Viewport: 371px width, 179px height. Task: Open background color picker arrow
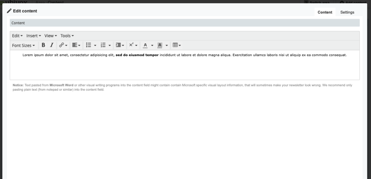[x=166, y=45]
